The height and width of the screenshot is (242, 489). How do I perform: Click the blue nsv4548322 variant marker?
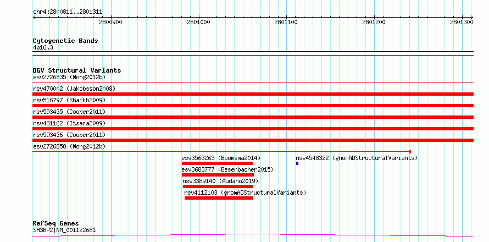click(297, 163)
